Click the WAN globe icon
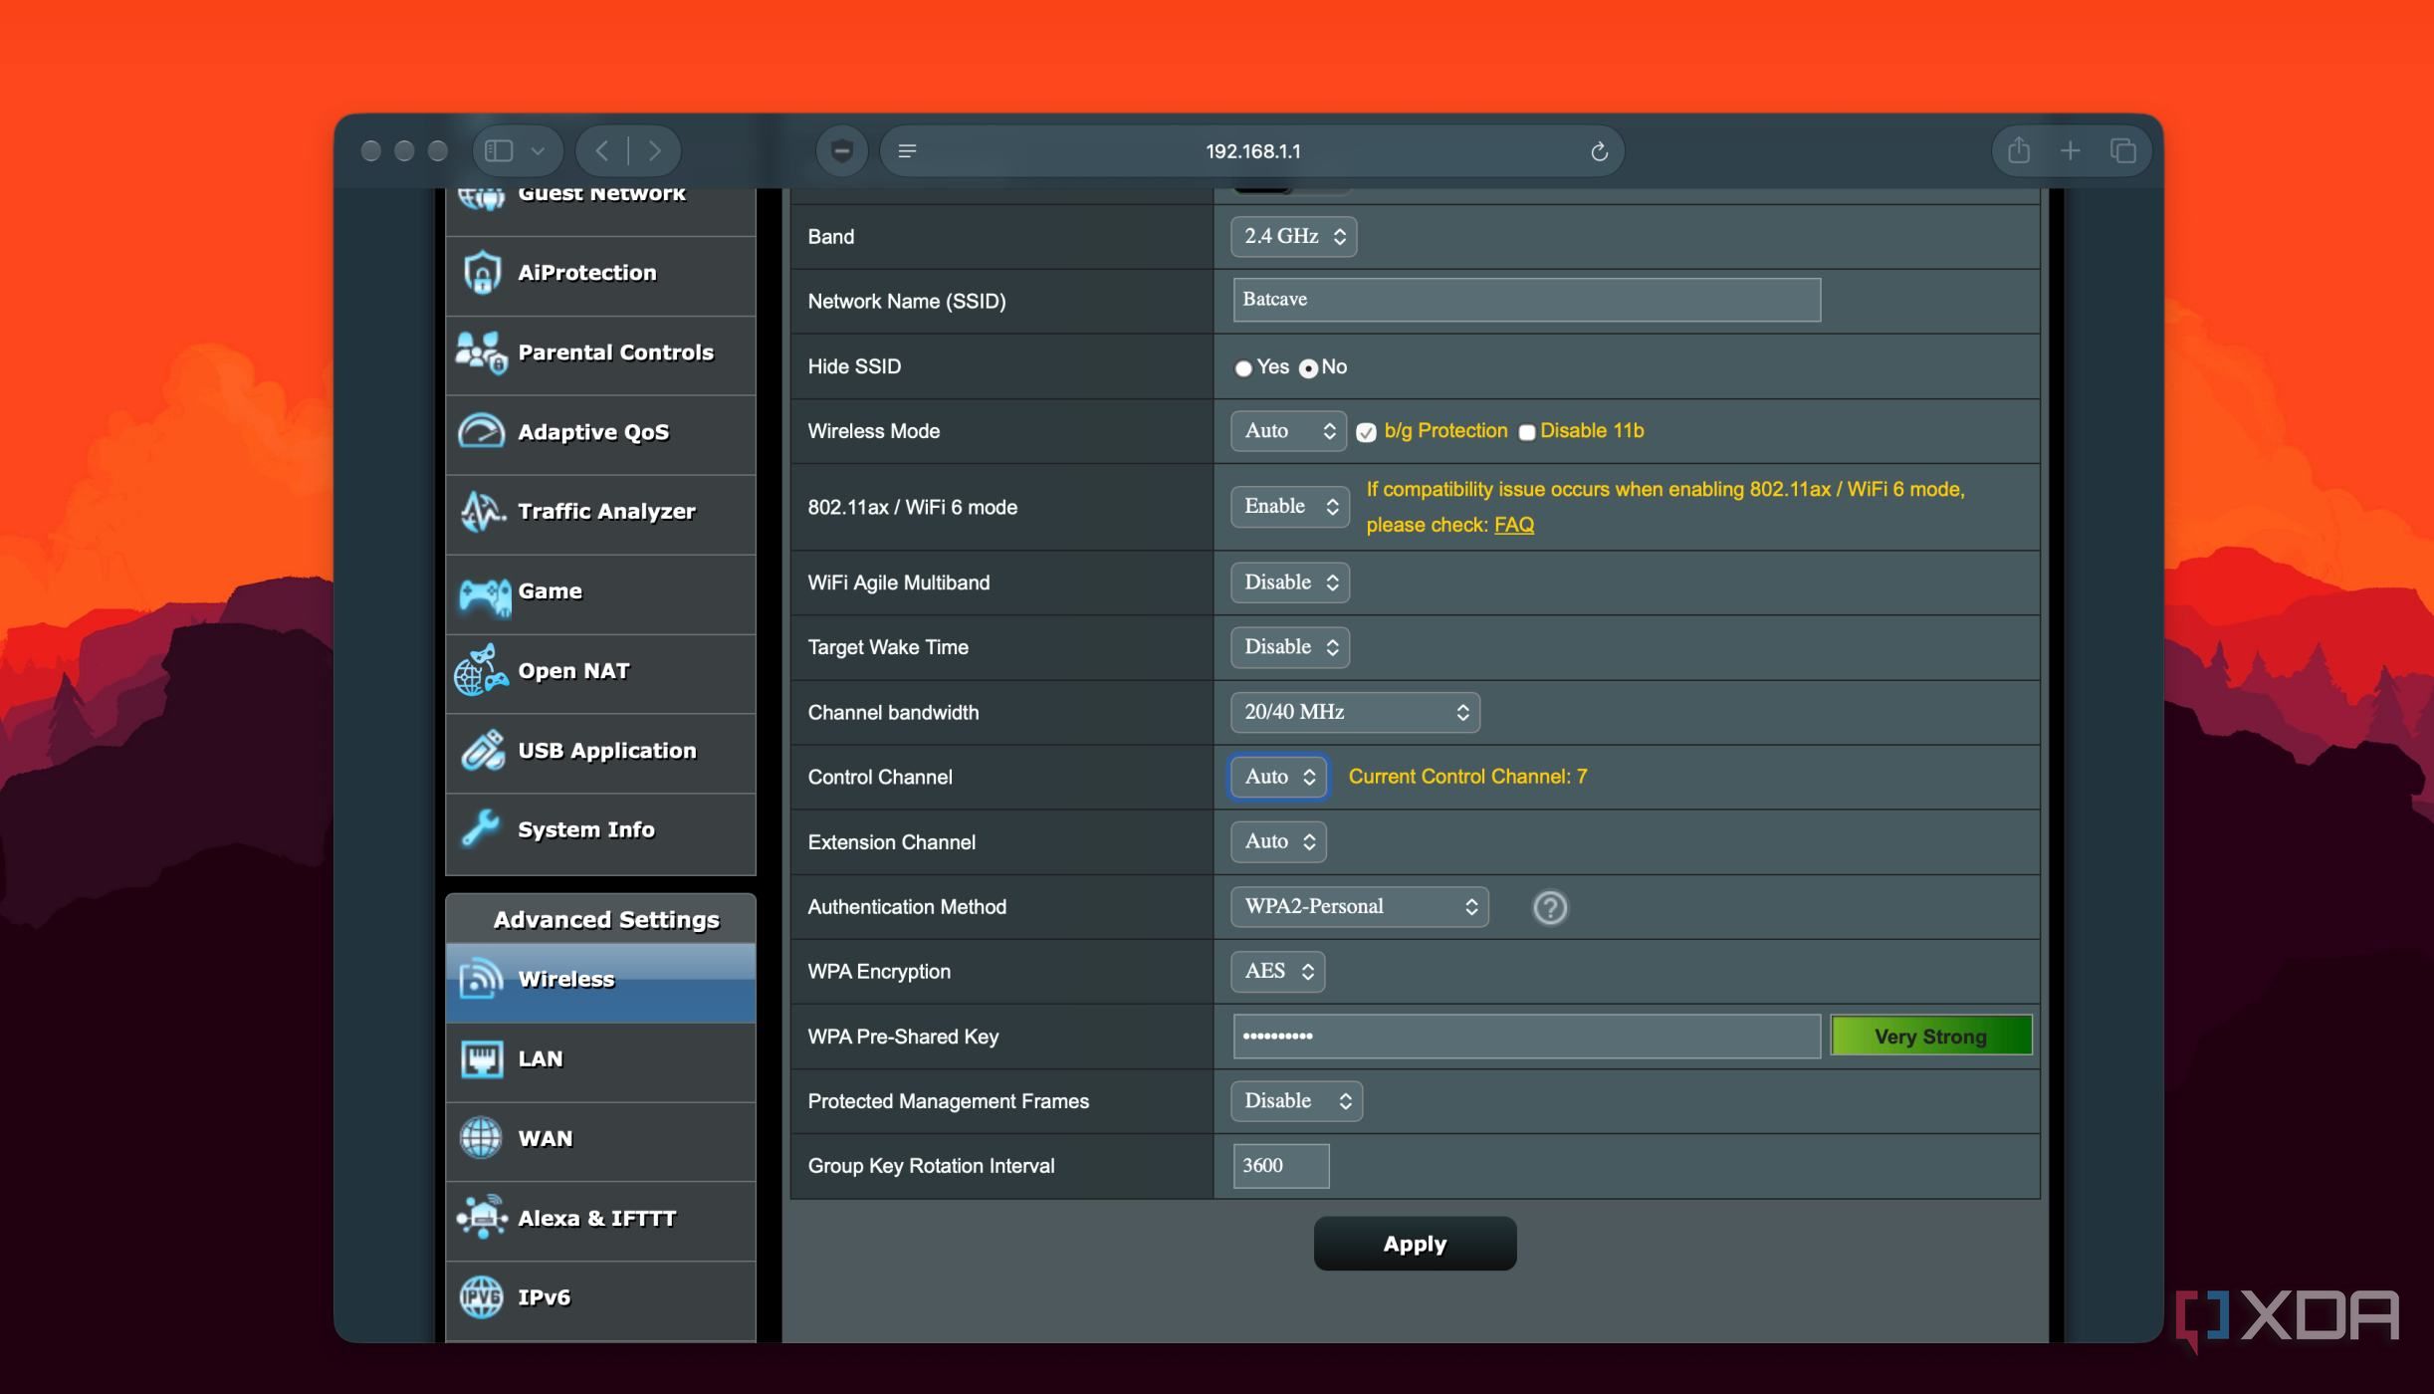 point(482,1138)
